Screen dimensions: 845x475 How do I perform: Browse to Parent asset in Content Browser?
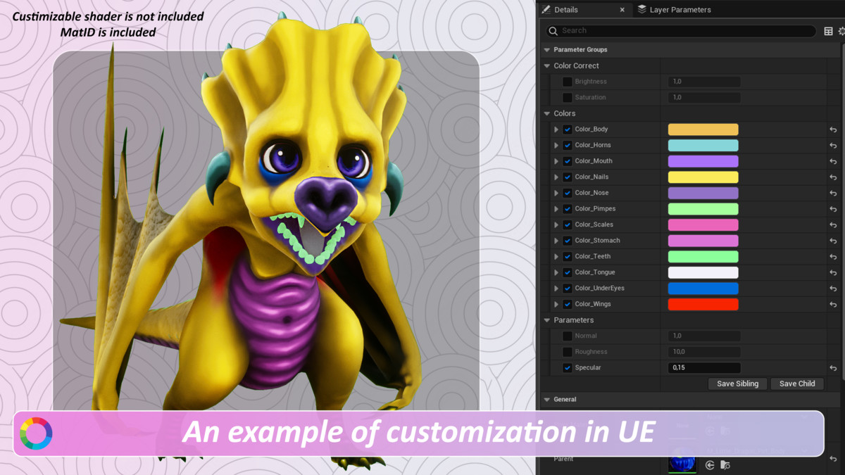click(725, 465)
